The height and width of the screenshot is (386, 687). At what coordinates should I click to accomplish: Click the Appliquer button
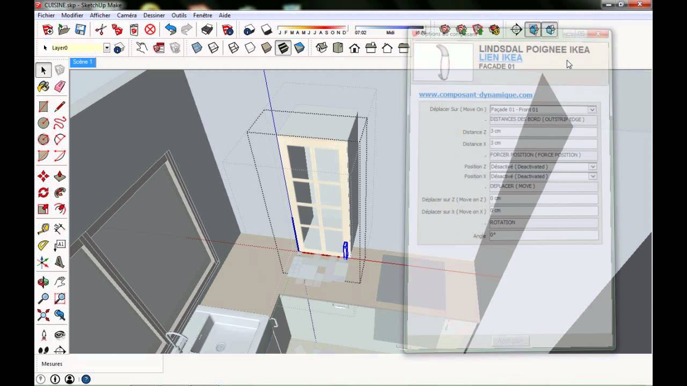510,341
